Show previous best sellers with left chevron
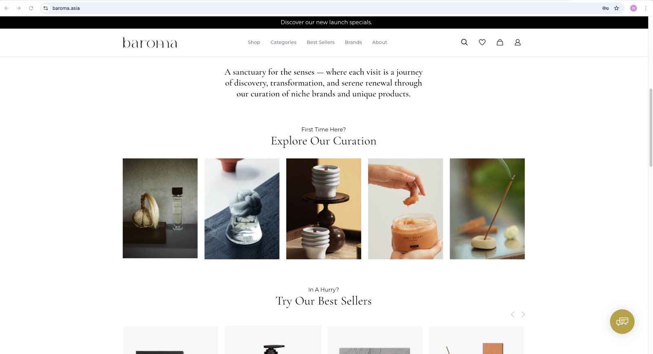The height and width of the screenshot is (354, 653). [x=513, y=314]
